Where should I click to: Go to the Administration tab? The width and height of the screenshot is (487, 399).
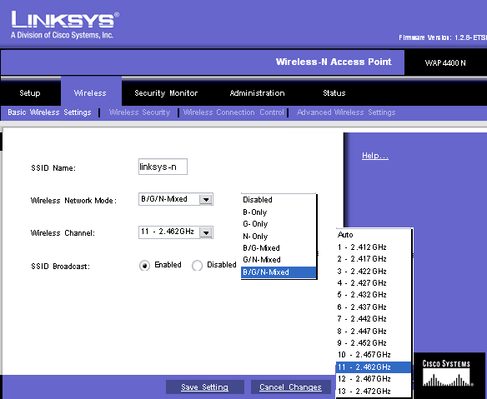click(257, 93)
